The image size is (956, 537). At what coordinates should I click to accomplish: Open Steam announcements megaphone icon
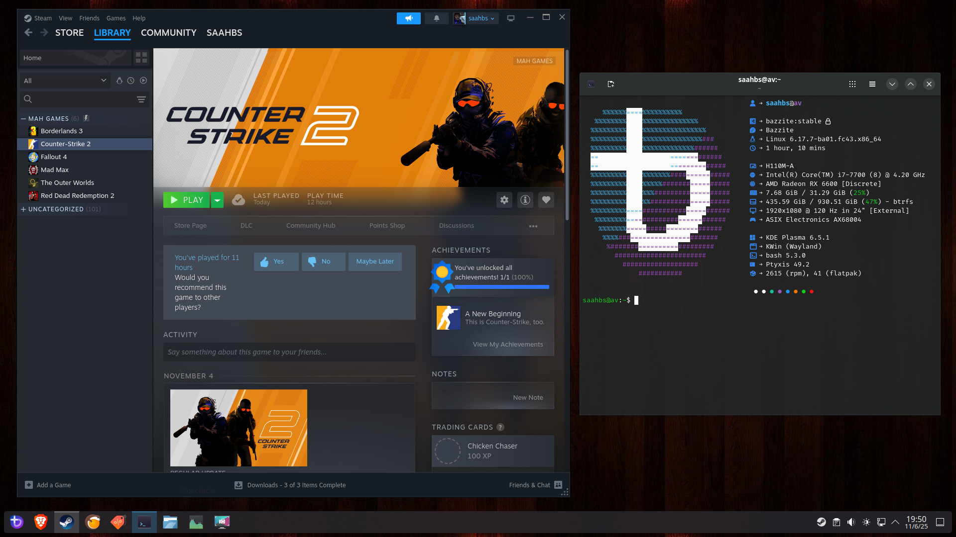(x=409, y=18)
